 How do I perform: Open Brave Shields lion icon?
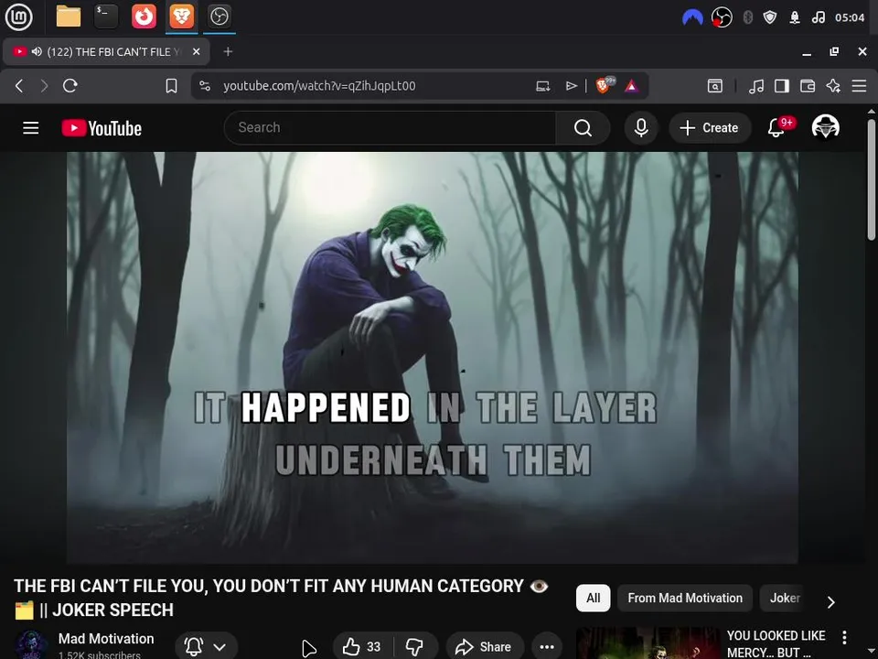pyautogui.click(x=603, y=86)
